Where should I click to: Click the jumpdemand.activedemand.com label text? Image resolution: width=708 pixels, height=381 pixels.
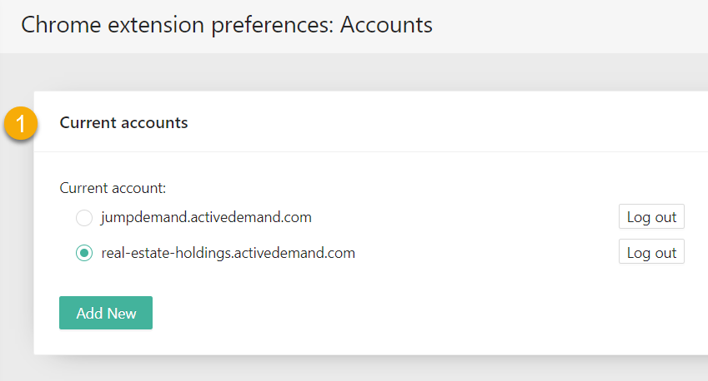(206, 217)
